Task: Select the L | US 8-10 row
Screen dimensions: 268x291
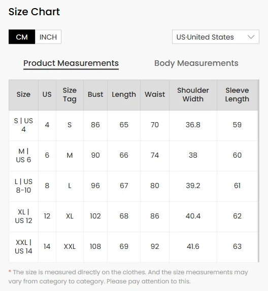Action: click(x=133, y=186)
